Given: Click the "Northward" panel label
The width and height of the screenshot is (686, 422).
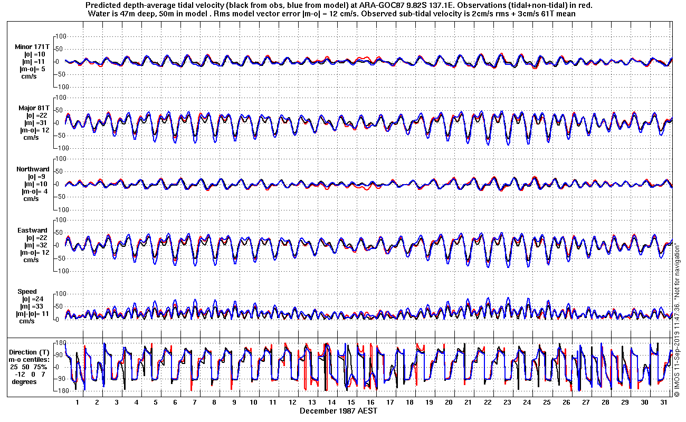Looking at the screenshot, I should 33,169.
